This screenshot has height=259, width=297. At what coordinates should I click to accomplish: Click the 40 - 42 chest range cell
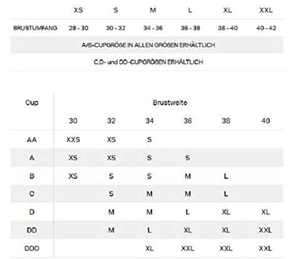tap(266, 28)
